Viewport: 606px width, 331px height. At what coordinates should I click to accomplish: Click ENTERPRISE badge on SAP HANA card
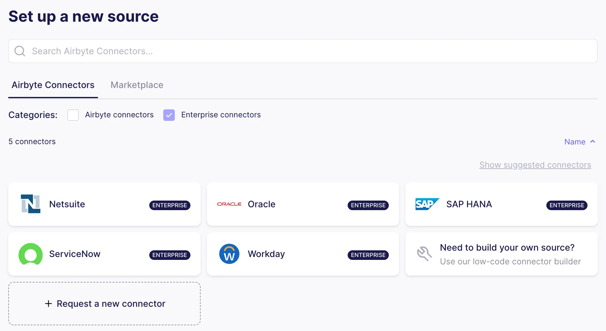(567, 205)
